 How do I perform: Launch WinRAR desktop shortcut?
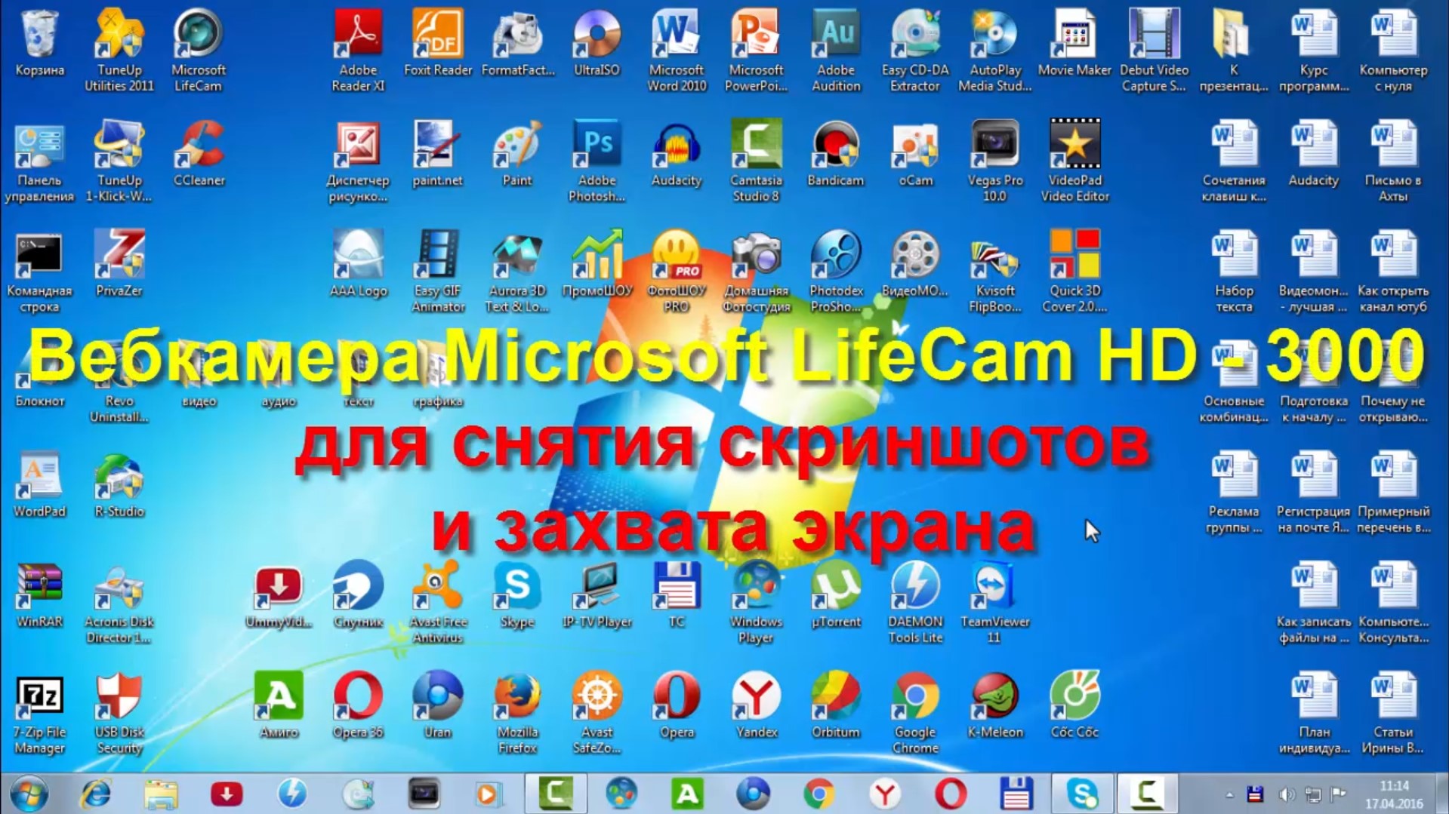click(x=39, y=595)
